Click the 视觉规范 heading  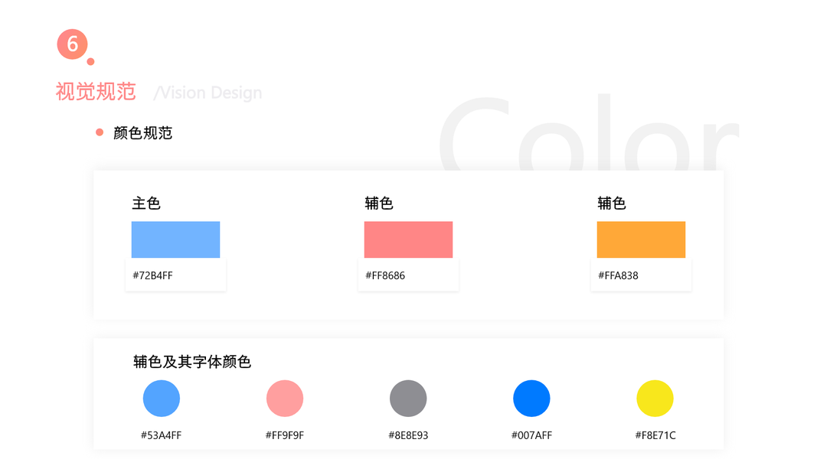(96, 92)
